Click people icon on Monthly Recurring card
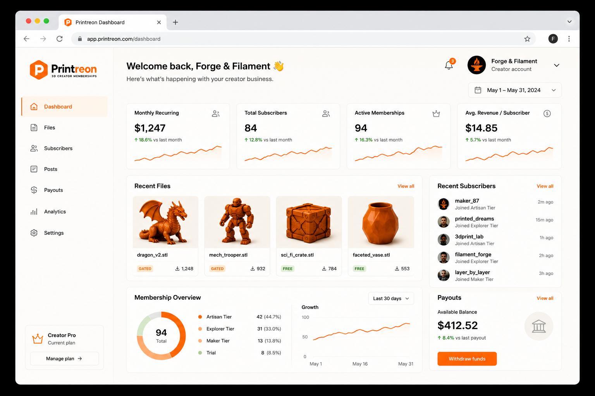 coord(216,114)
